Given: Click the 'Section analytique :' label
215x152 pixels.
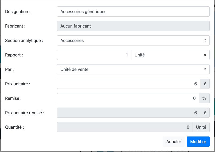Looking at the screenshot, I should [x=24, y=40].
